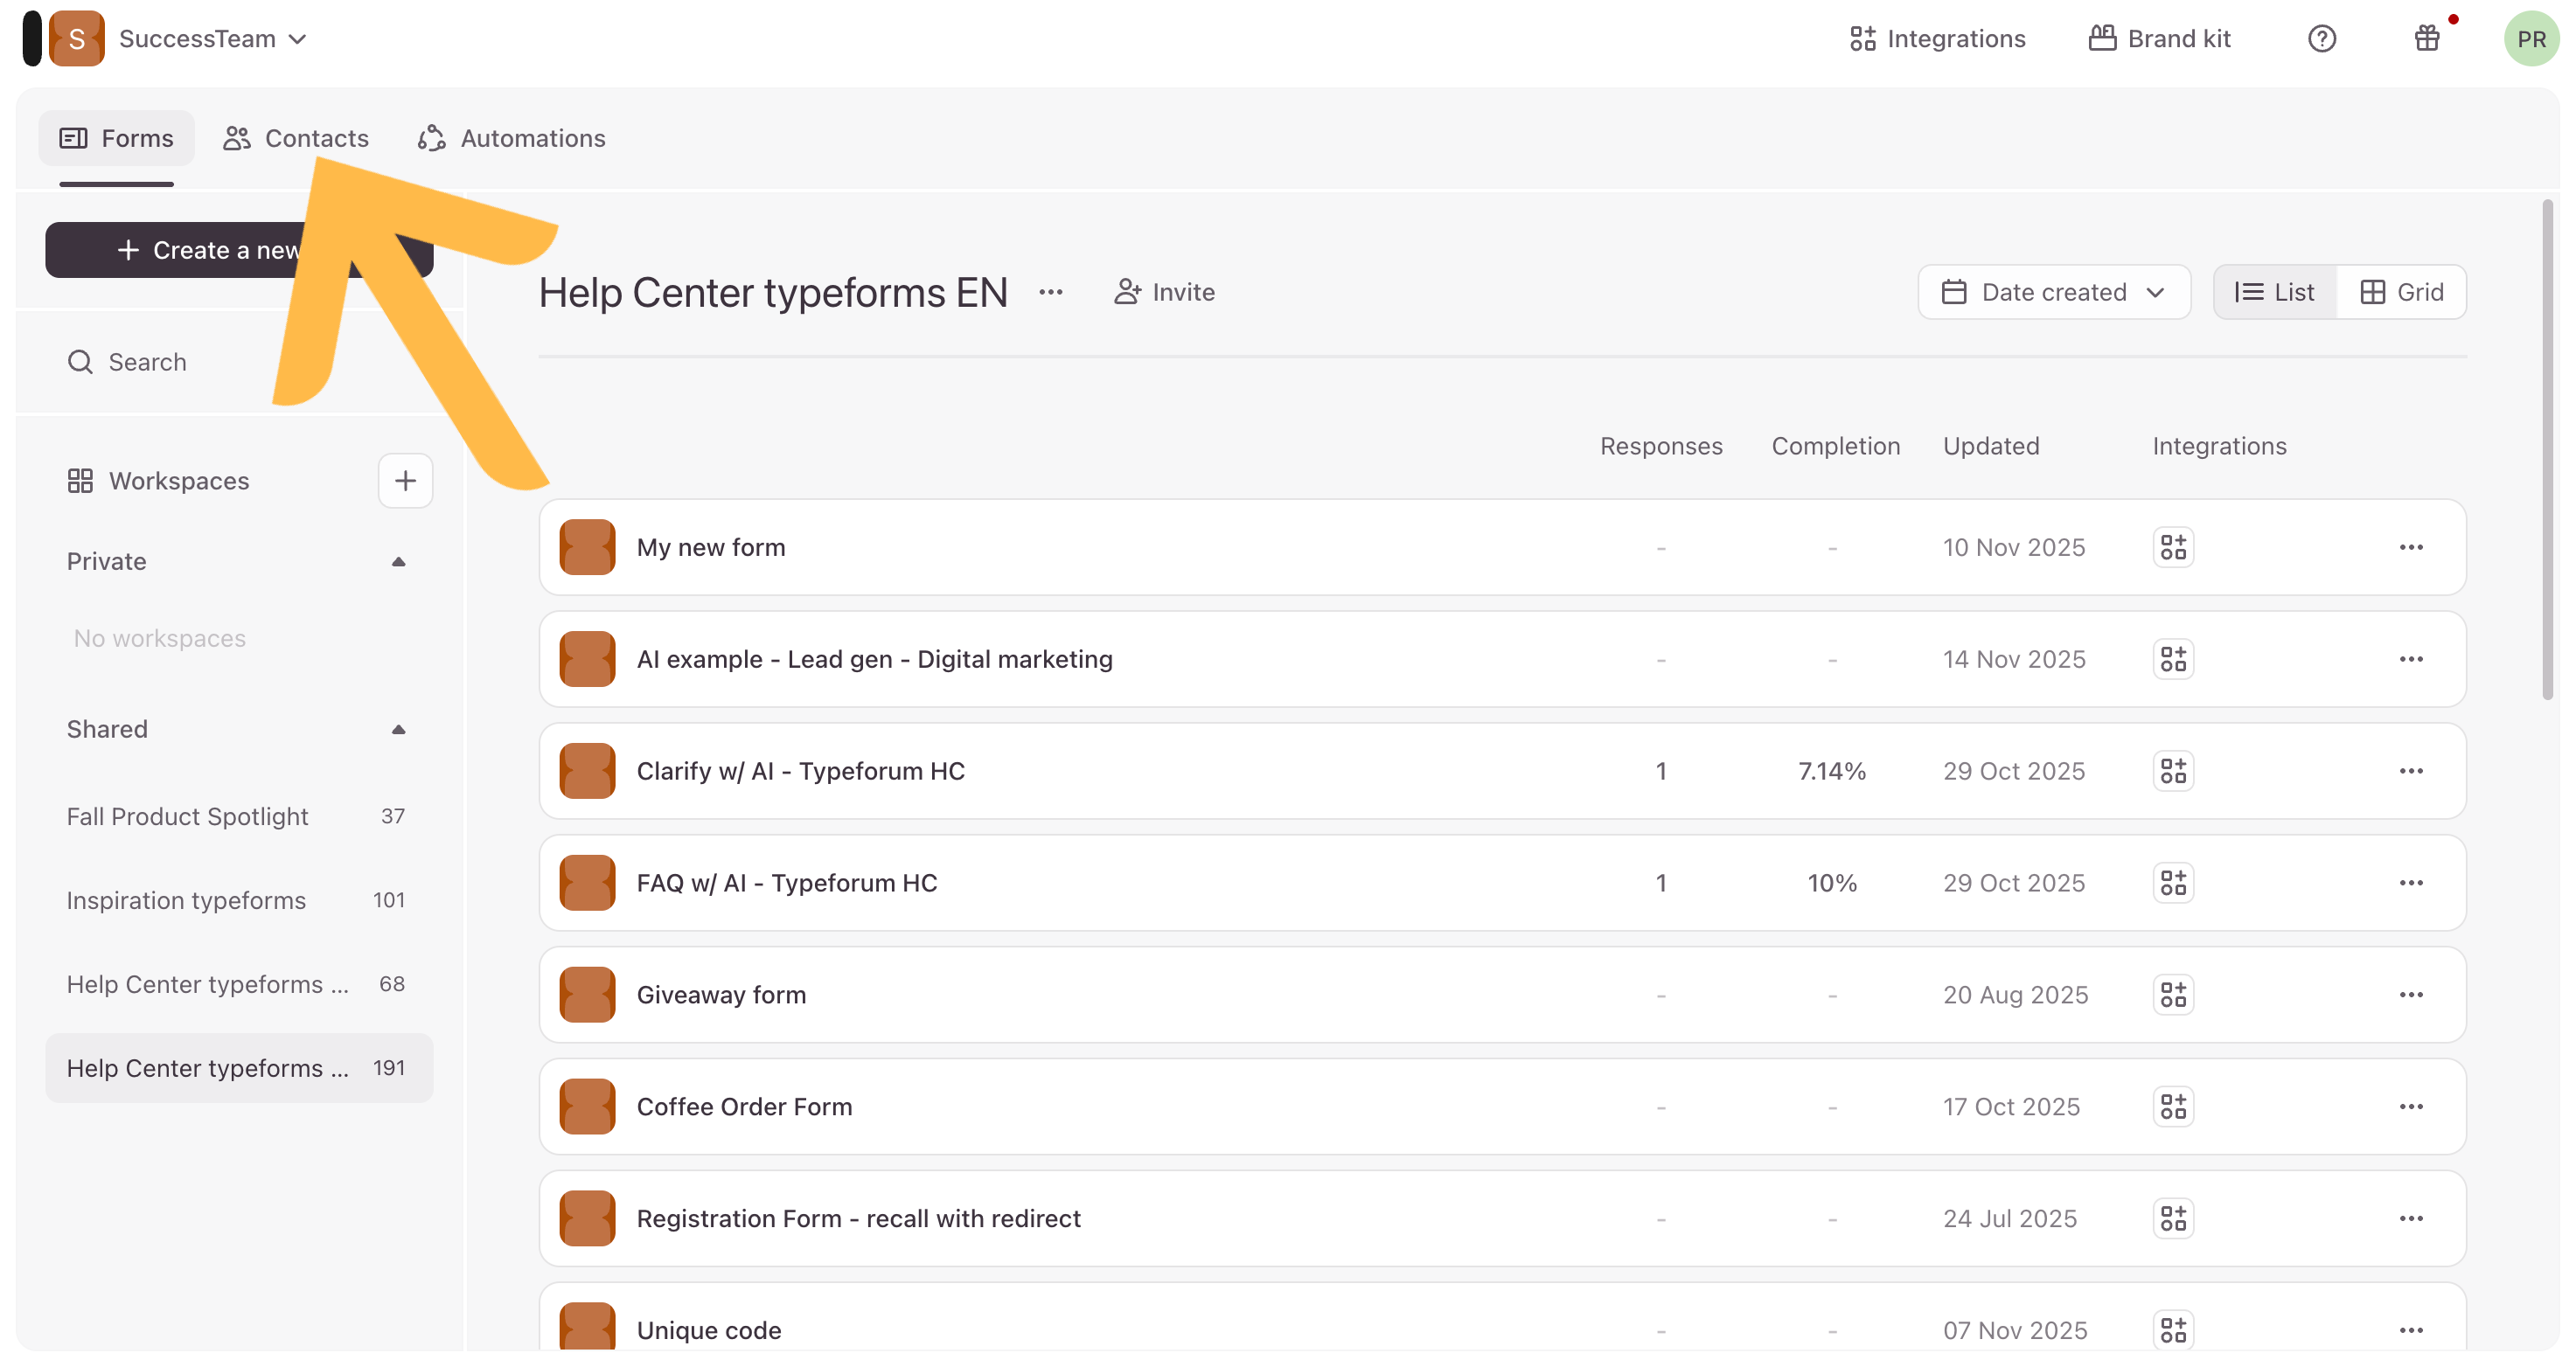Open Brand kit link
This screenshot has width=2576, height=1367.
click(x=2160, y=39)
